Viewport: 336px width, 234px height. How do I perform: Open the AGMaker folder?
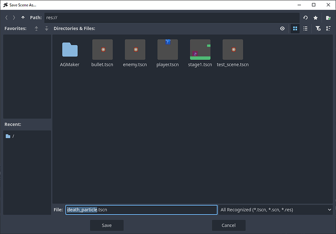coord(70,54)
